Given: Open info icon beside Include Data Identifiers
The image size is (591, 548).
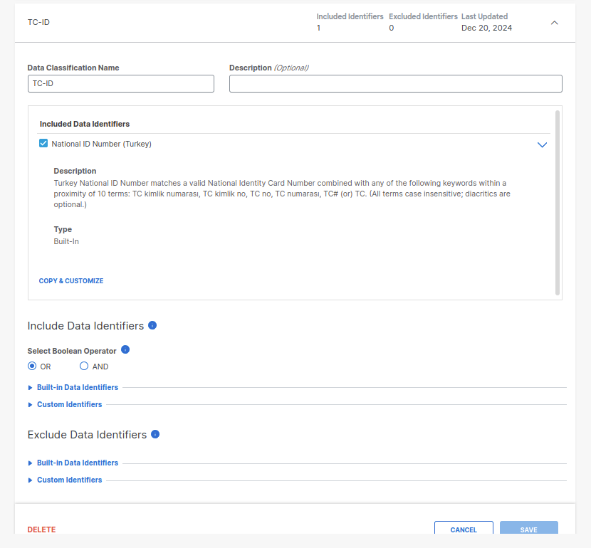Looking at the screenshot, I should click(152, 325).
